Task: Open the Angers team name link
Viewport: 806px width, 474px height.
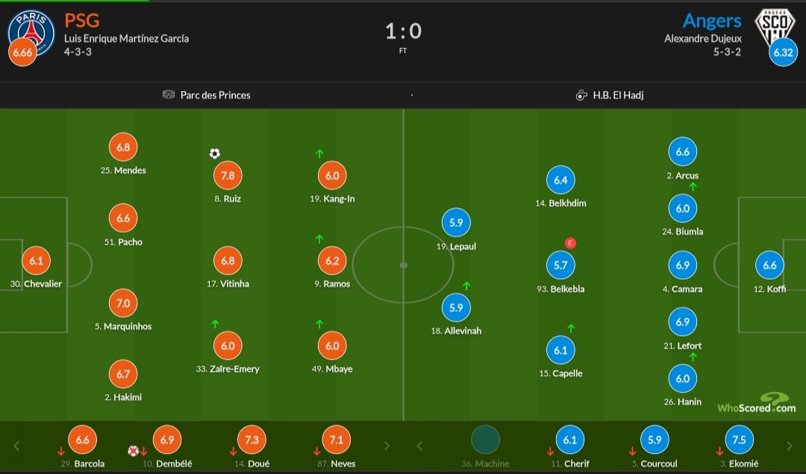Action: point(711,20)
